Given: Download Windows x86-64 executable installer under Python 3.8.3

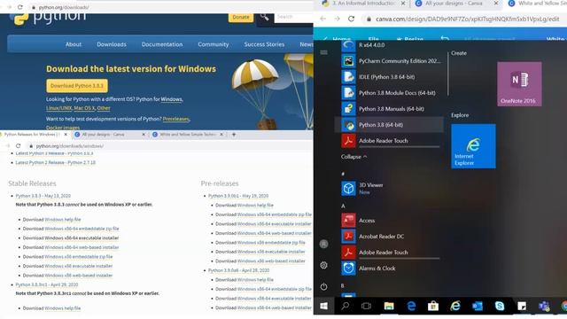Looking at the screenshot, I should (82, 238).
